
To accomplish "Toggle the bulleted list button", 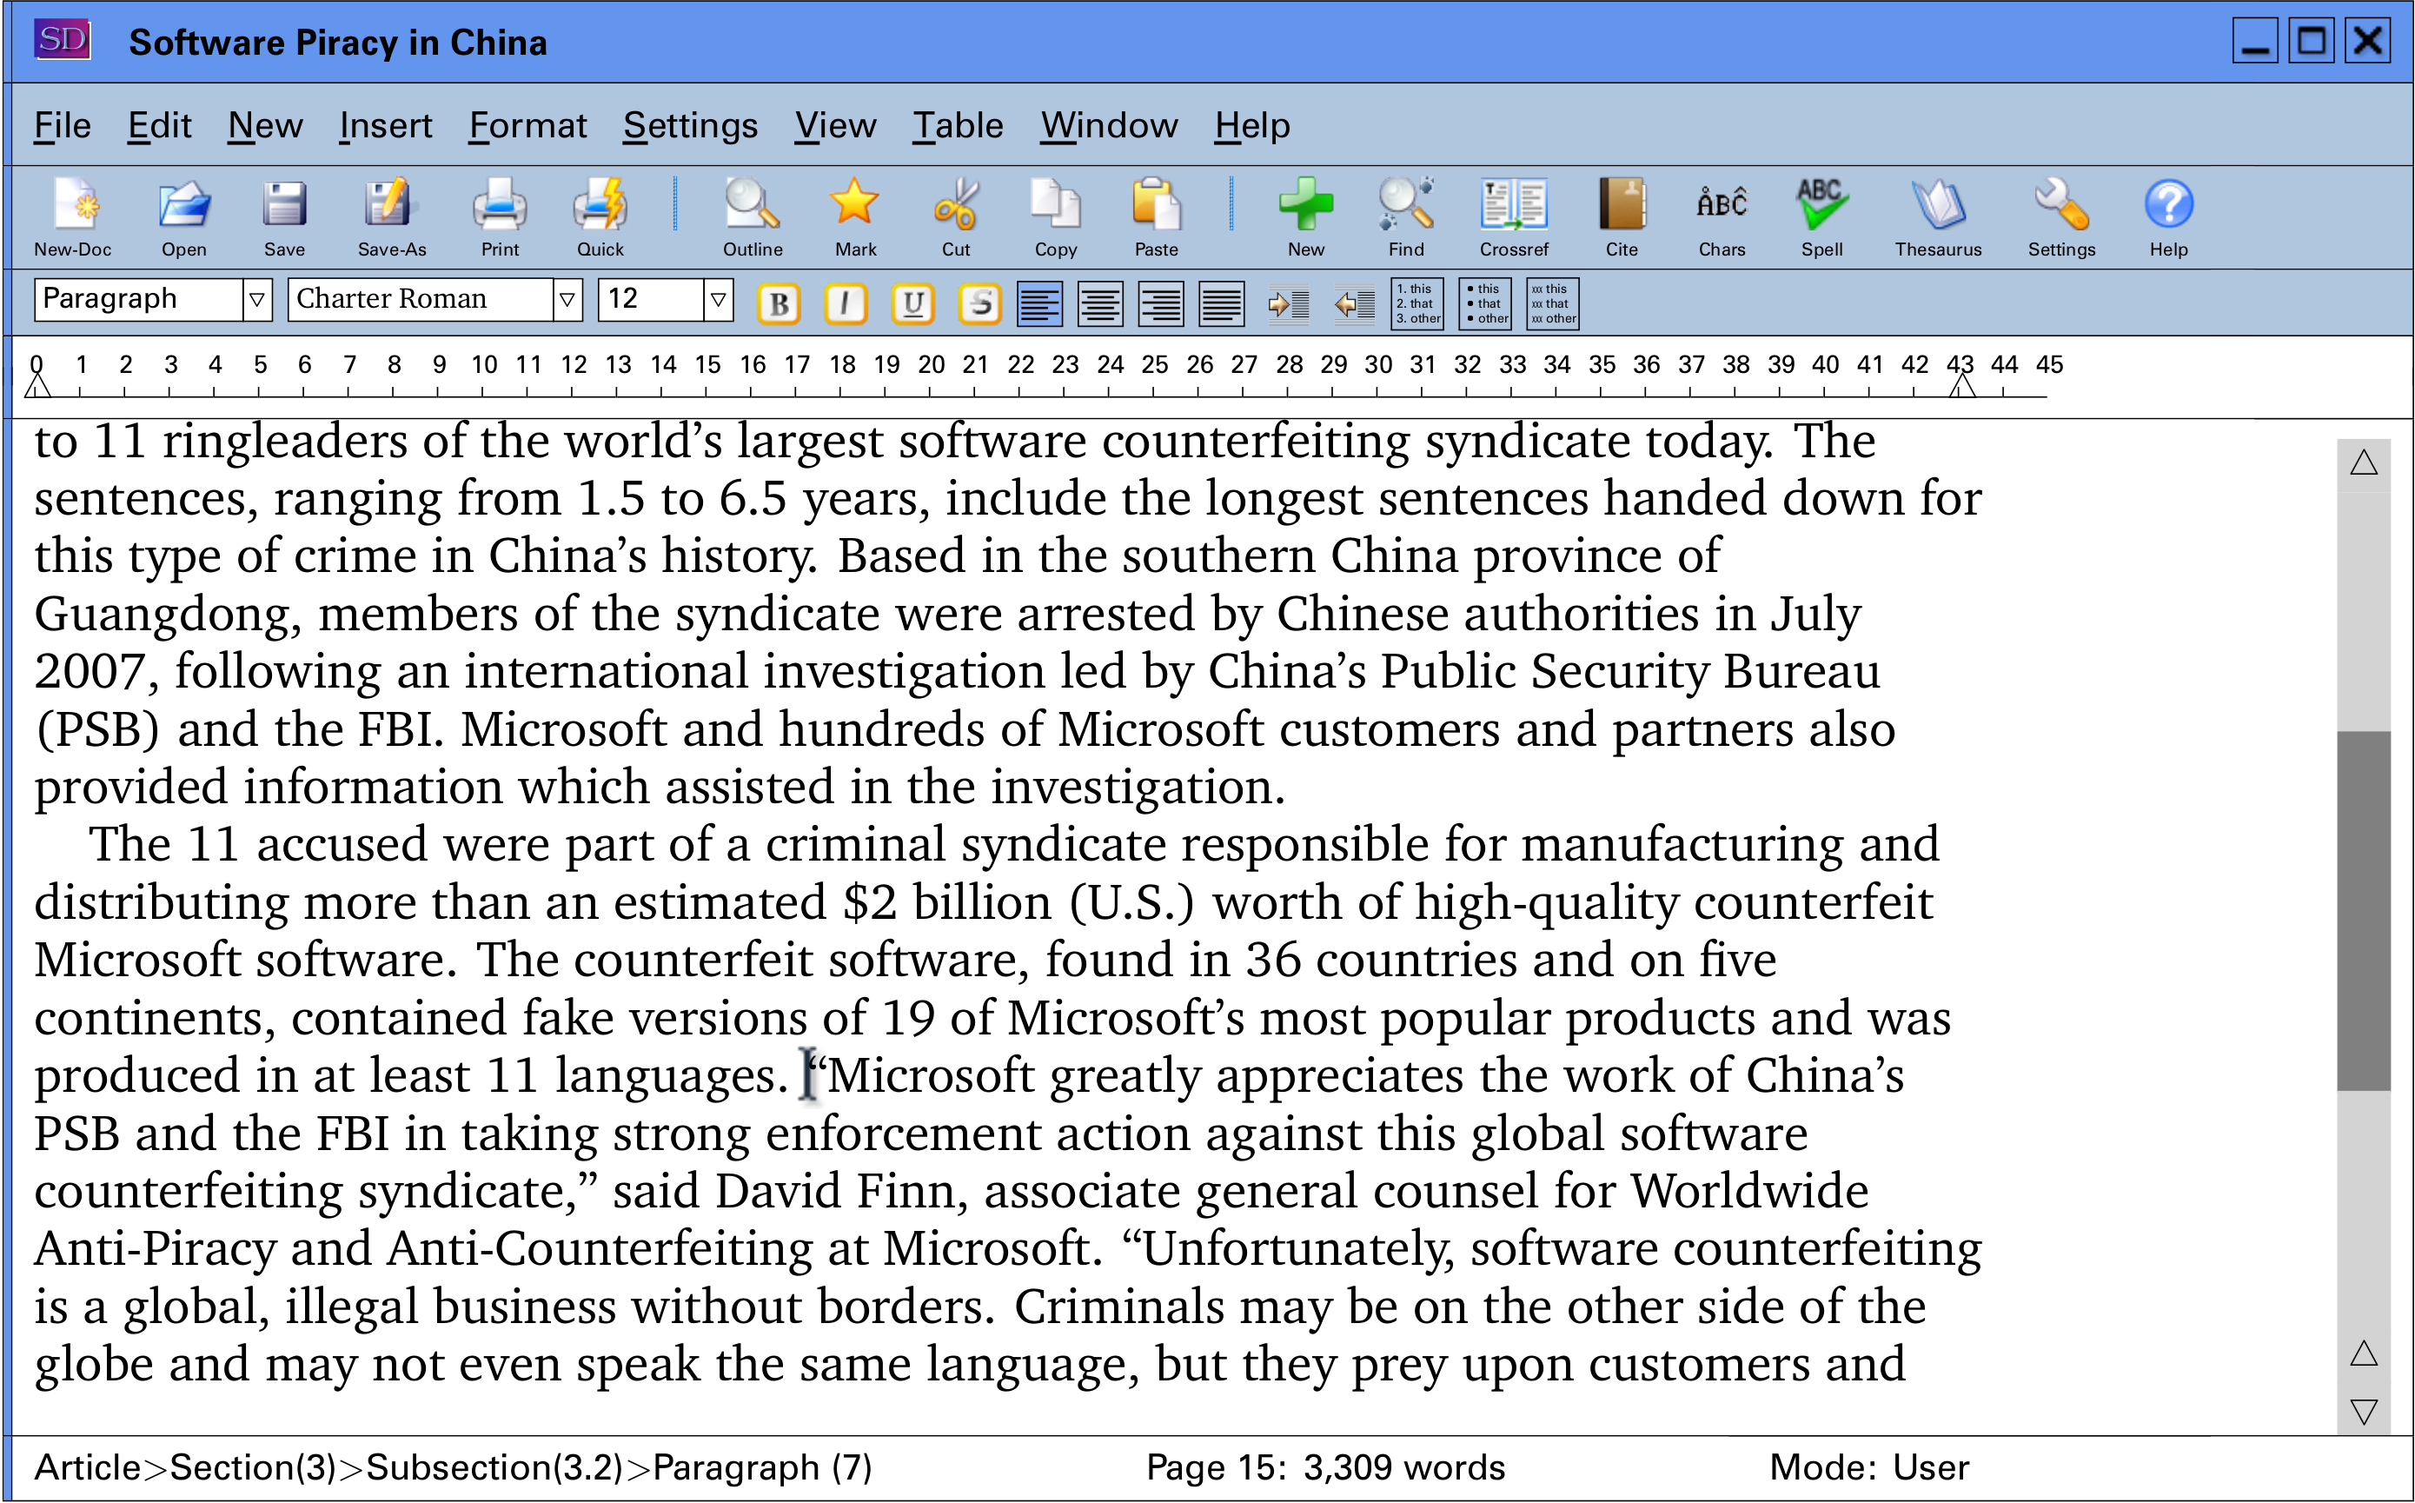I will (1484, 304).
